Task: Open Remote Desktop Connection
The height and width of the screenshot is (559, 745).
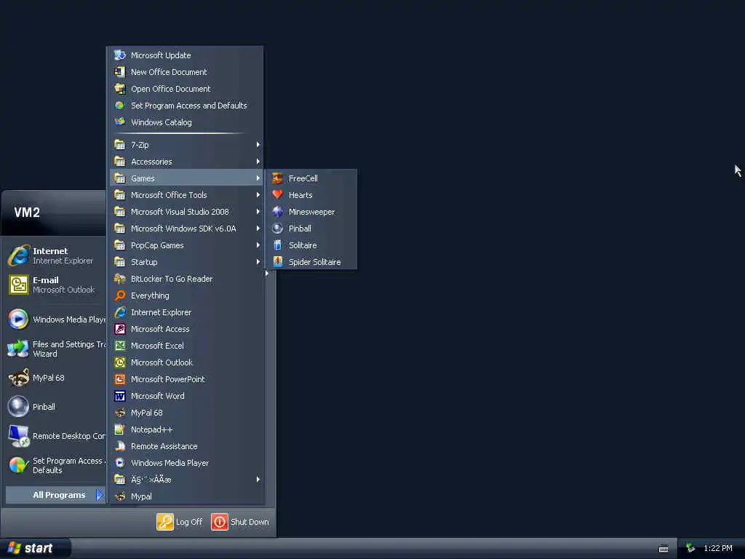Action: [x=55, y=436]
